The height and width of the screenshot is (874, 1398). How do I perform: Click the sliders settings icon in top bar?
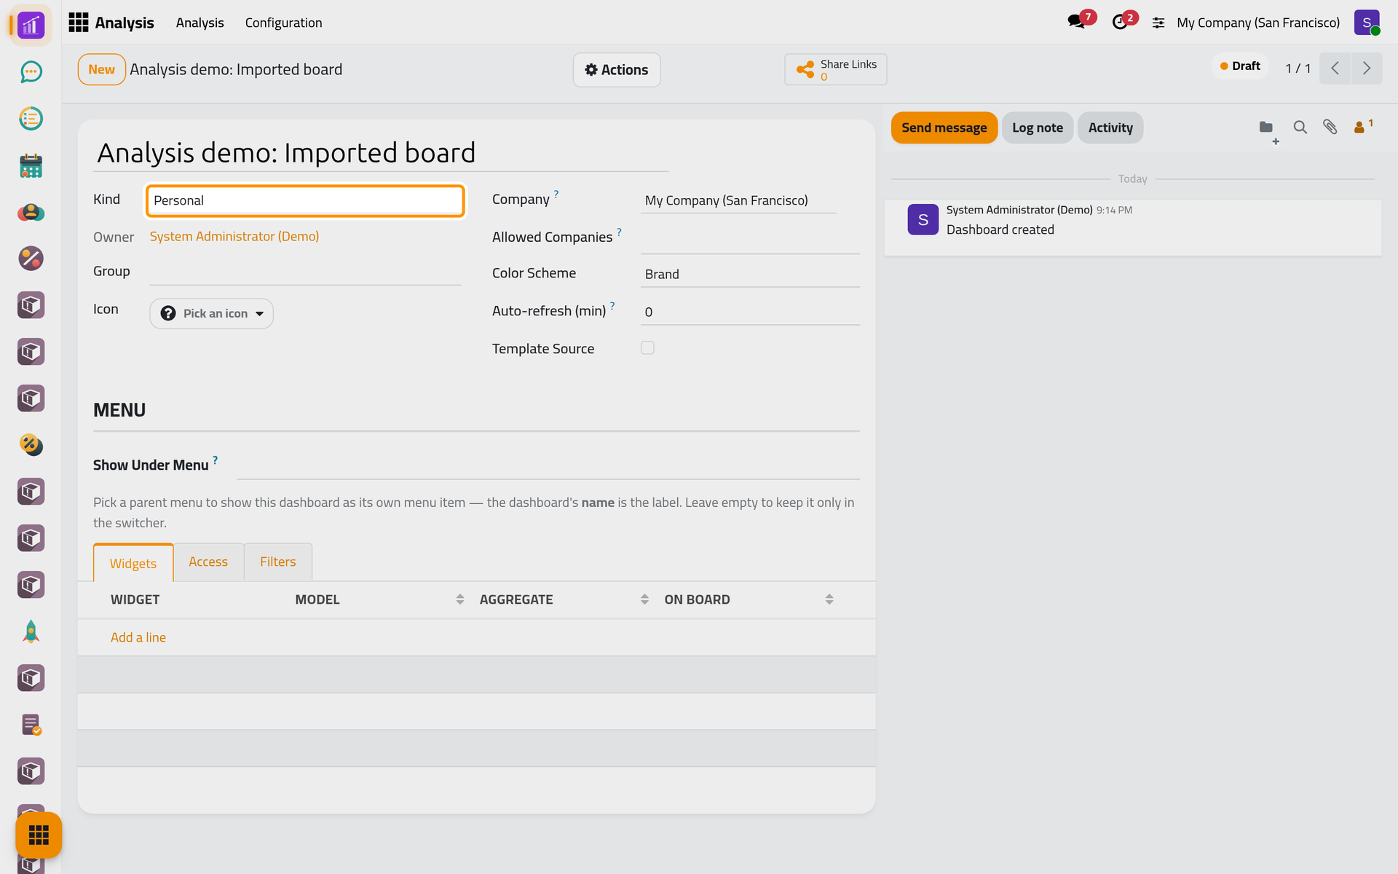tap(1158, 23)
